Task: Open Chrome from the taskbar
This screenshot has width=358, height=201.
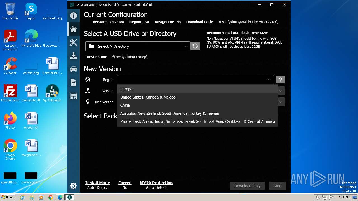Action: pos(51,197)
